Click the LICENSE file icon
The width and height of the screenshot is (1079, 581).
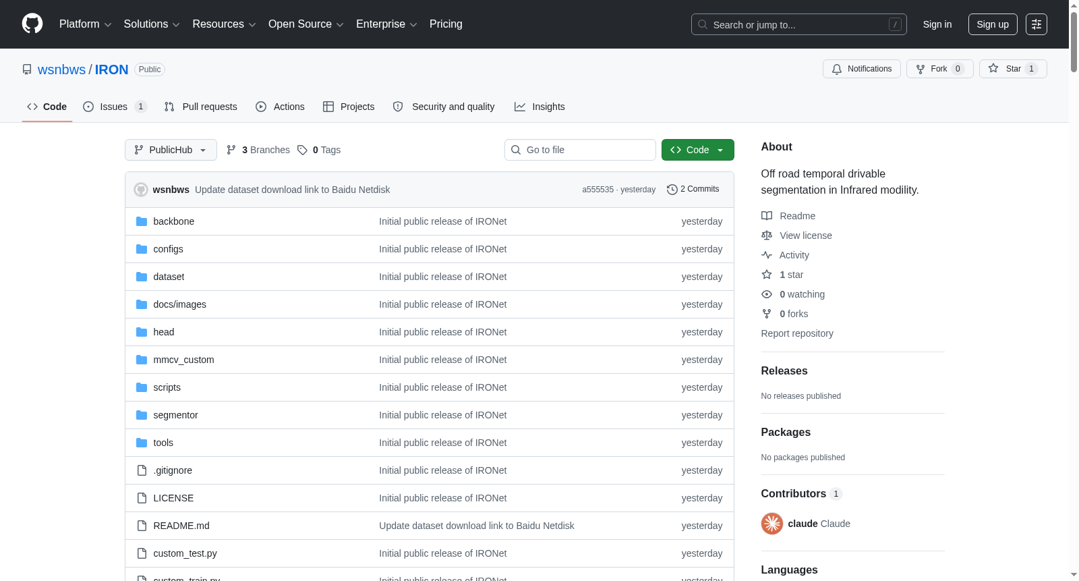(142, 498)
